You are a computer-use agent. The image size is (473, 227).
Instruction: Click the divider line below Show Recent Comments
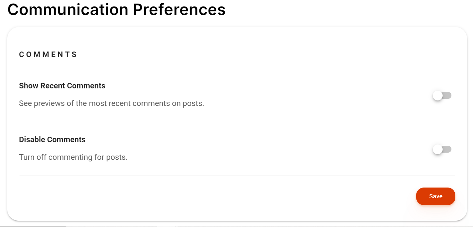(237, 121)
